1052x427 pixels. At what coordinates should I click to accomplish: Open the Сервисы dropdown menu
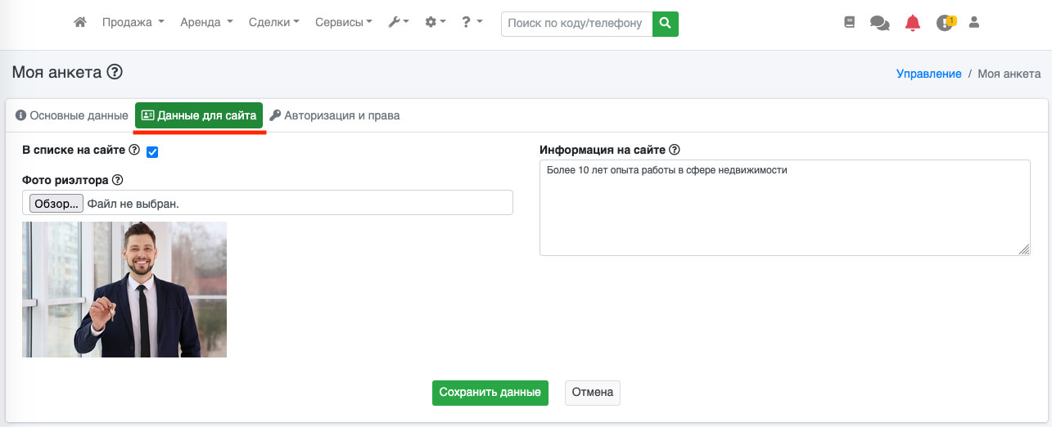coord(343,23)
